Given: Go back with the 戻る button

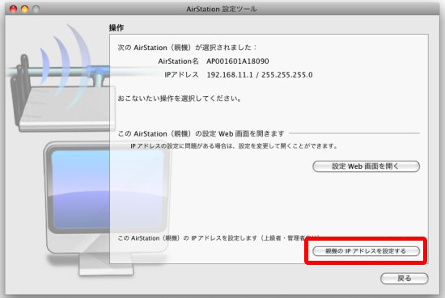Looking at the screenshot, I should (404, 278).
